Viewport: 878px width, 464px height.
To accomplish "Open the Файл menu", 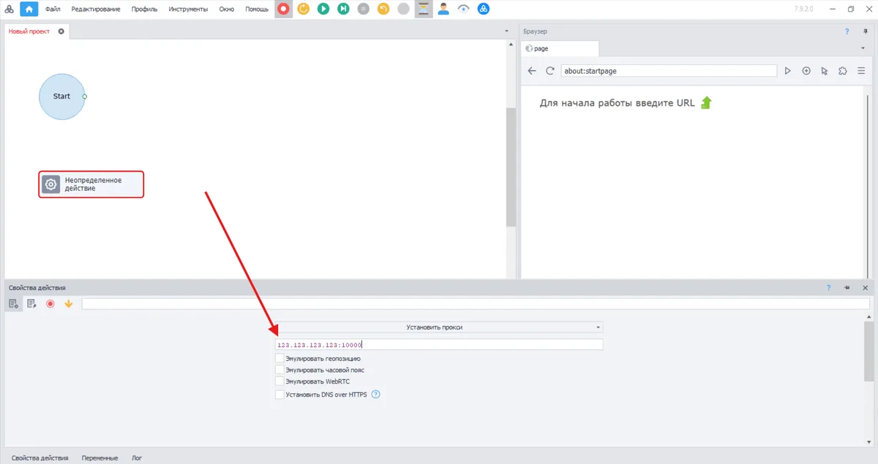I will [x=53, y=9].
